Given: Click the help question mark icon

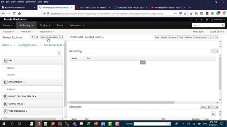Looking at the screenshot, I should tap(192, 20).
